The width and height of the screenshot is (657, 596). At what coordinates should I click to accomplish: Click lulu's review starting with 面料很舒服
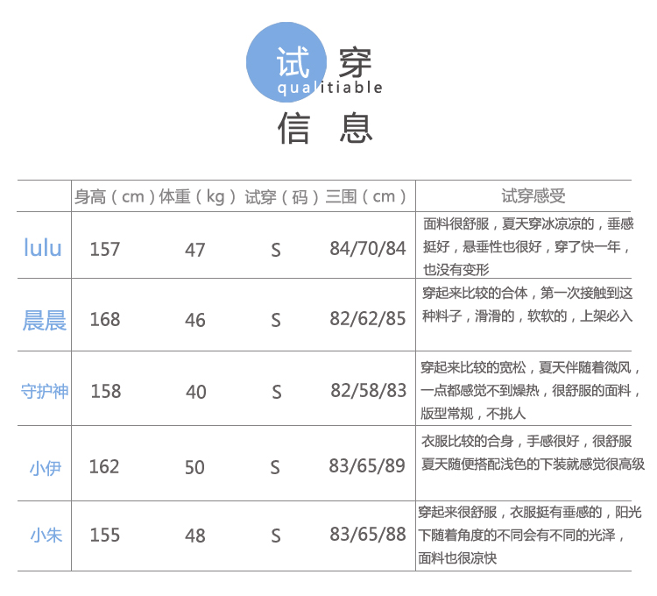(x=527, y=246)
